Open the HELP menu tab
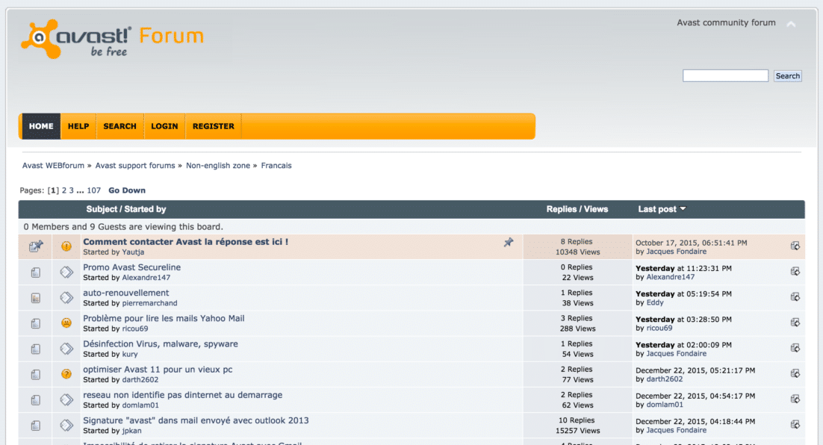The width and height of the screenshot is (823, 445). coord(78,126)
